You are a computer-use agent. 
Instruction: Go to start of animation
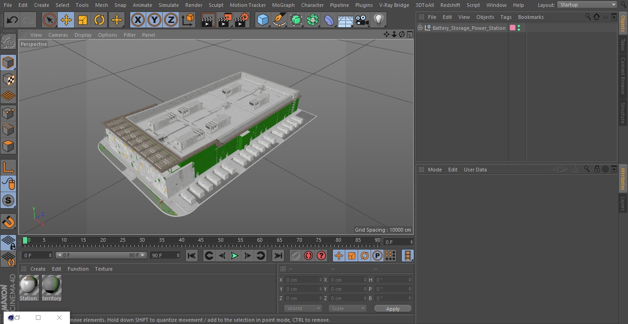pos(192,256)
